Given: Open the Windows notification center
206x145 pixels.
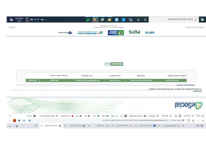Looking at the screenshot, I should coord(11,19).
